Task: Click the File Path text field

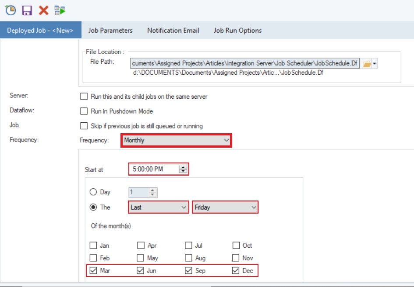Action: (244, 64)
